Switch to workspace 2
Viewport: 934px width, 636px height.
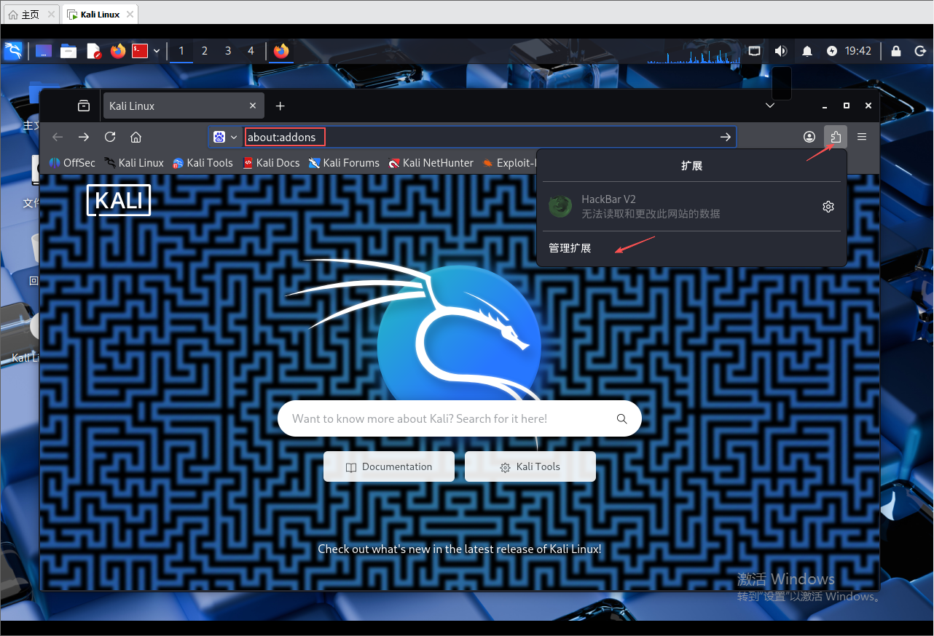click(x=205, y=51)
